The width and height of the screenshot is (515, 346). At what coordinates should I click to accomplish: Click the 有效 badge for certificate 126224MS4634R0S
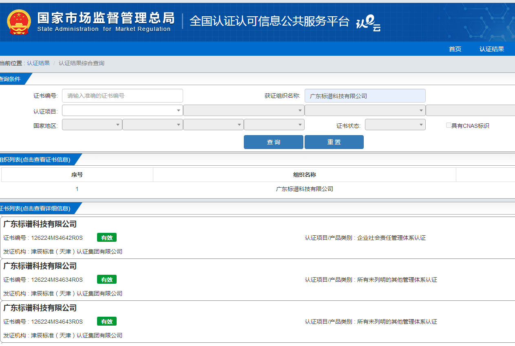coord(107,280)
